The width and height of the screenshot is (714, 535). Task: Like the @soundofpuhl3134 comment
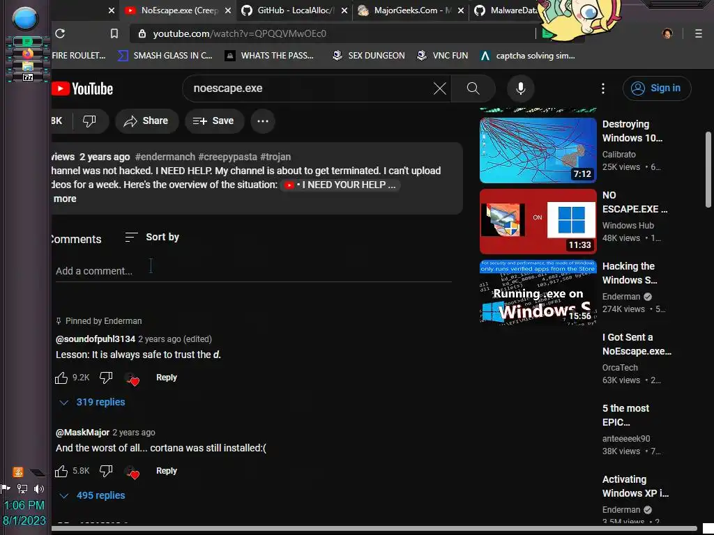pyautogui.click(x=61, y=378)
